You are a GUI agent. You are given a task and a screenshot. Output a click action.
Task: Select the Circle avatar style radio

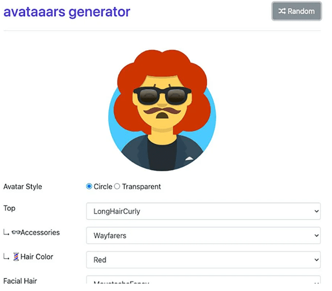89,186
